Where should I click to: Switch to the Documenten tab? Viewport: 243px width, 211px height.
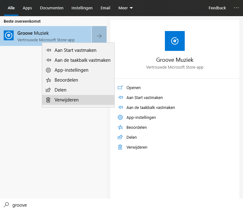[52, 8]
